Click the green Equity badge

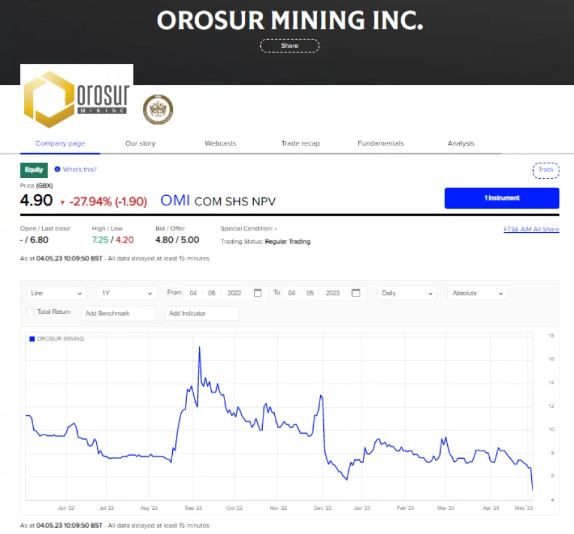pyautogui.click(x=34, y=170)
